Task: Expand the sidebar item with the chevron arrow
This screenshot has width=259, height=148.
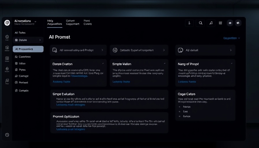Action: (x=28, y=40)
